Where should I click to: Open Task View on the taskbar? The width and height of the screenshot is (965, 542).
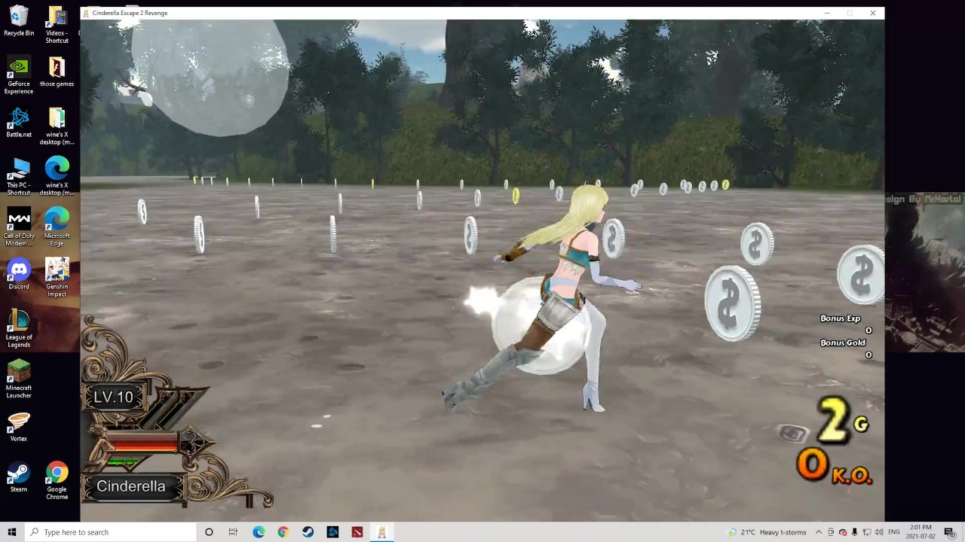pyautogui.click(x=233, y=532)
